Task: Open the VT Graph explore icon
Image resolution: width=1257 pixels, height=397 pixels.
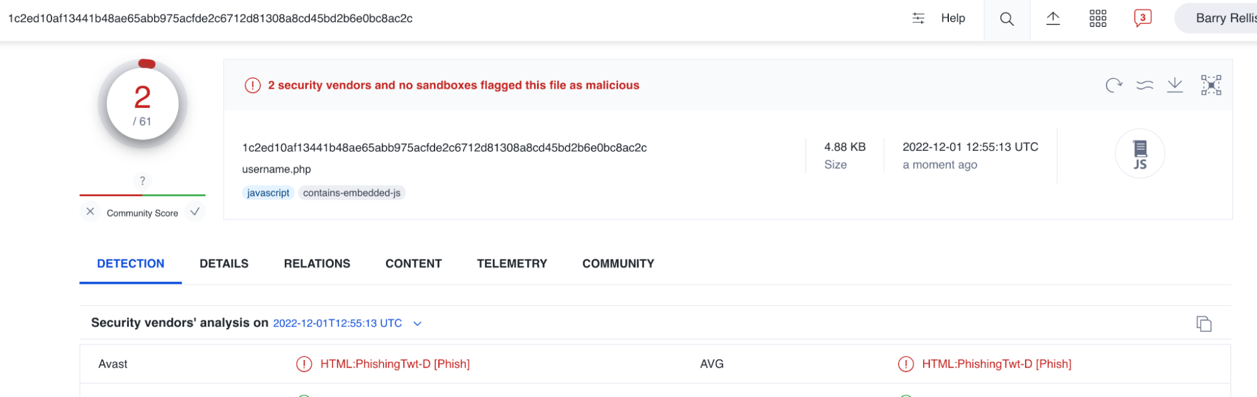Action: 1210,84
